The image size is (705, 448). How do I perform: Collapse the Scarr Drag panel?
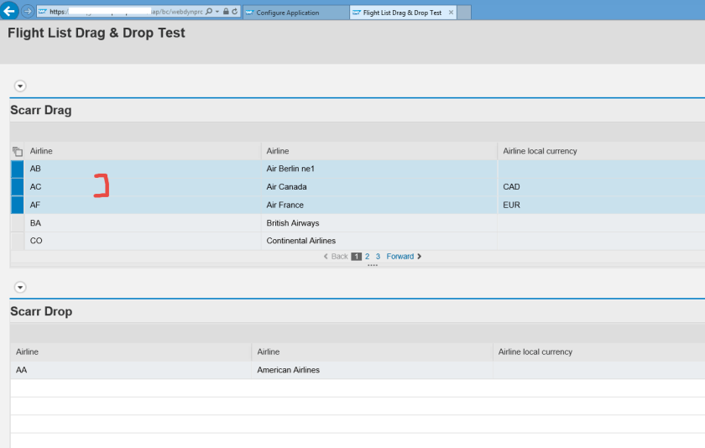pyautogui.click(x=20, y=86)
